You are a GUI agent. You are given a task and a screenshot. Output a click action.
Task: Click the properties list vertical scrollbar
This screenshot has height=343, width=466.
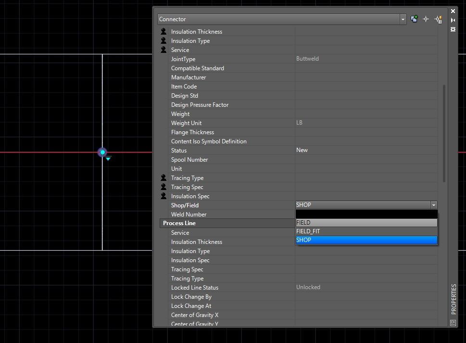click(x=444, y=133)
